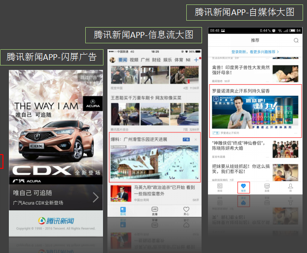Tap the 视觉中国 source label
307x253 pixels.
click(x=117, y=88)
